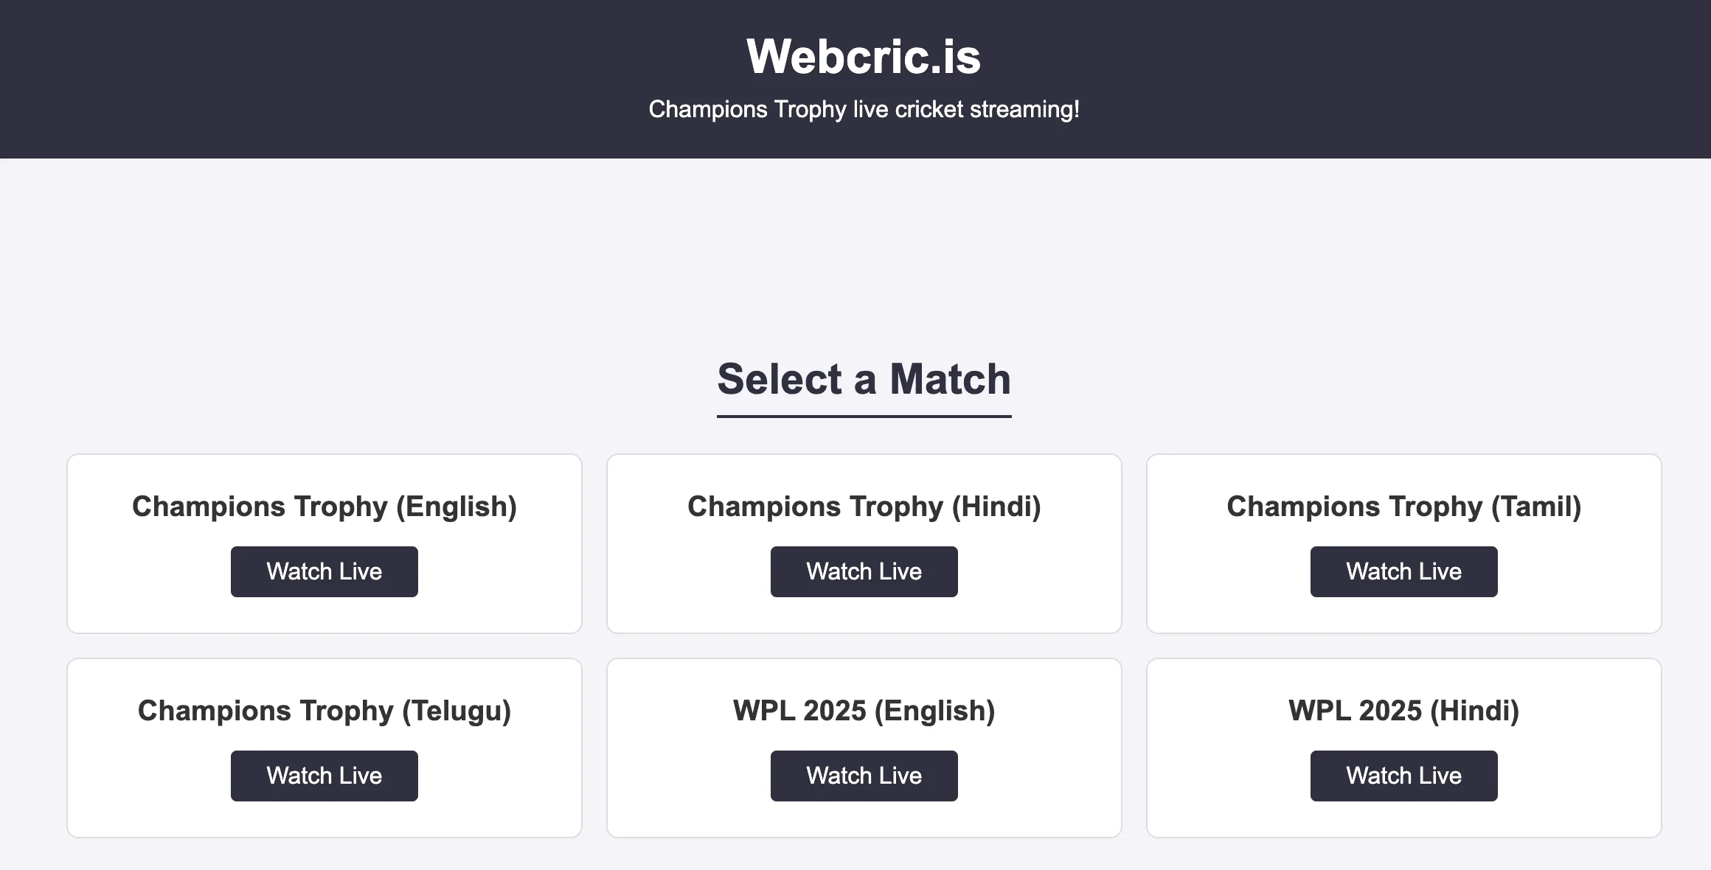The height and width of the screenshot is (870, 1711).
Task: Select the Champions Trophy (Hindi) card title
Action: click(864, 507)
